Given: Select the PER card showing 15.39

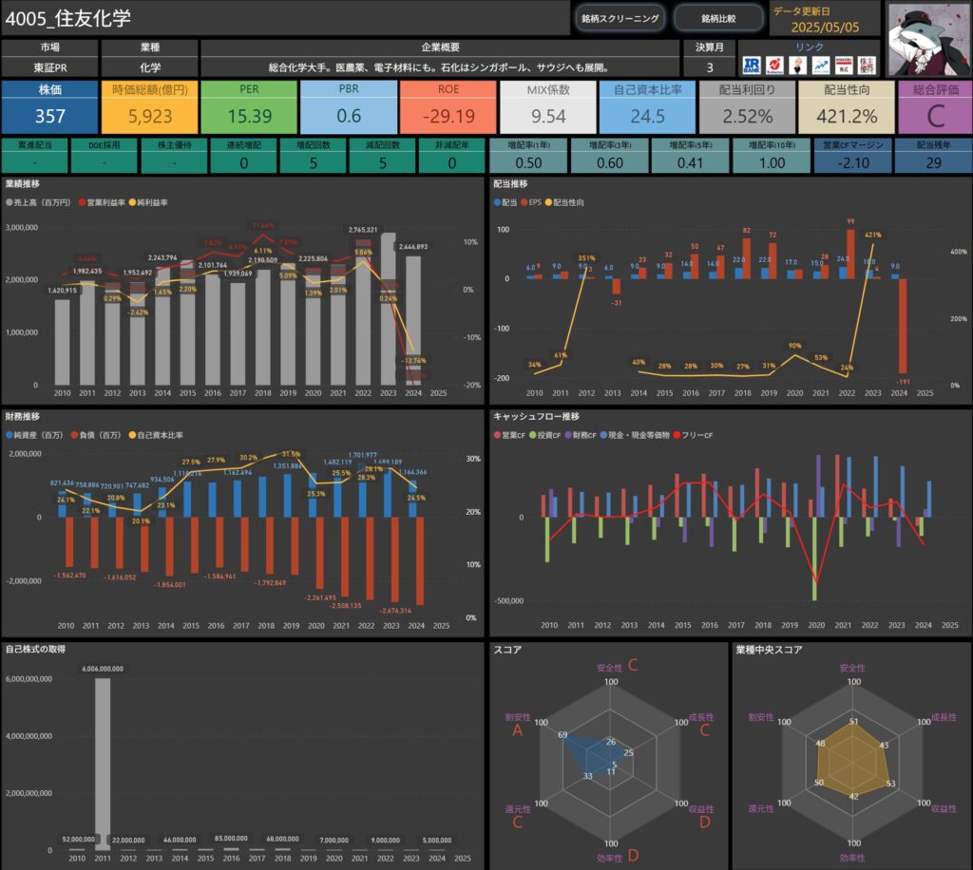Looking at the screenshot, I should [250, 106].
